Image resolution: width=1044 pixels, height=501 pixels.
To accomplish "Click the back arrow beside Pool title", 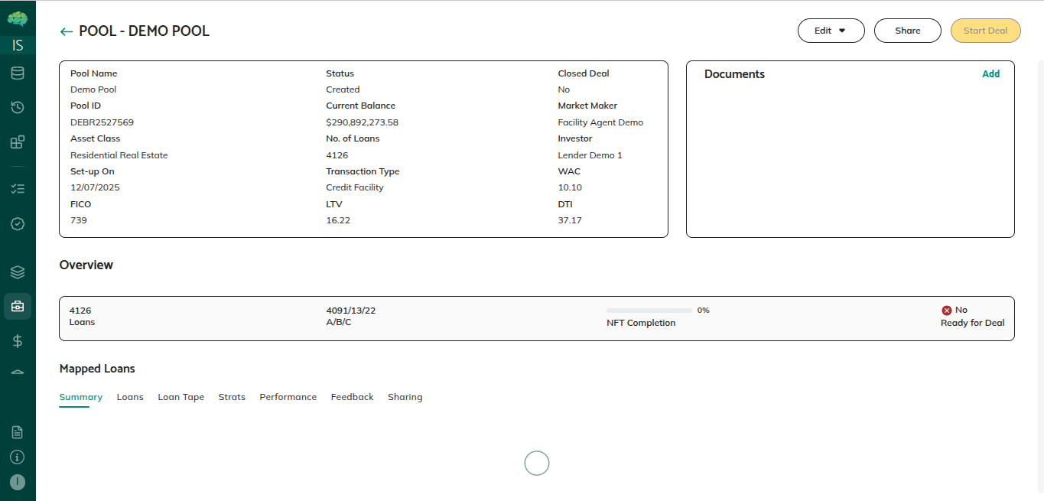I will pyautogui.click(x=67, y=31).
